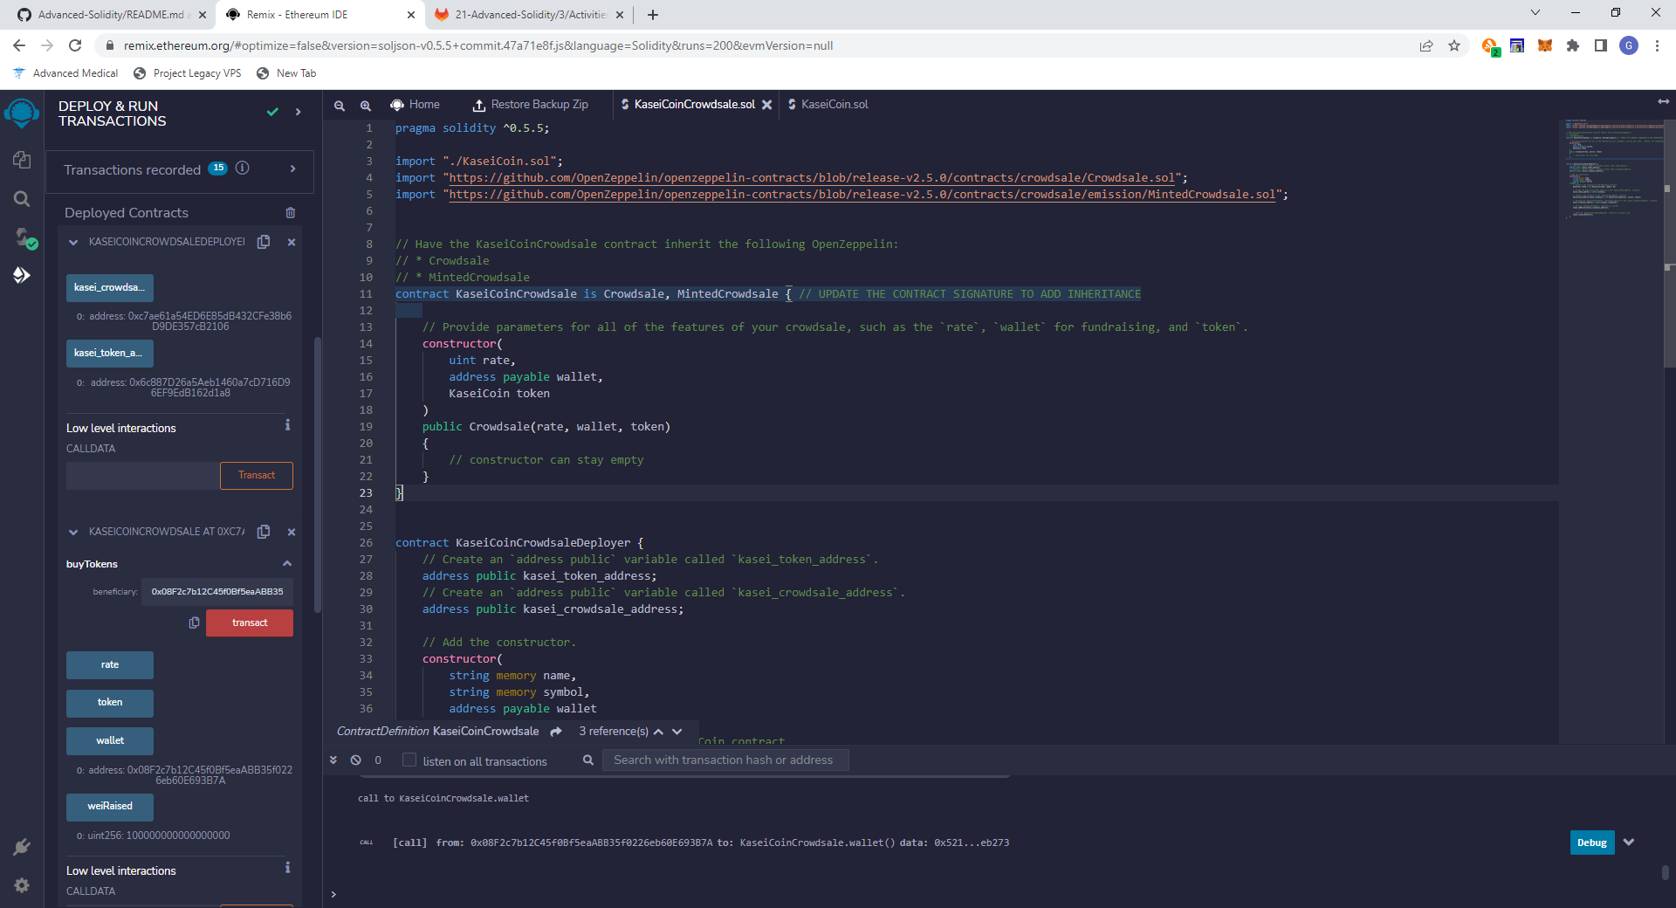
Task: Open the Search in files sidebar icon
Action: [22, 199]
